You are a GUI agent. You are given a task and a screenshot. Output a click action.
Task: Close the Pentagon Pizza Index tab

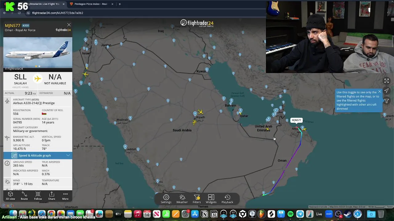pyautogui.click(x=112, y=4)
